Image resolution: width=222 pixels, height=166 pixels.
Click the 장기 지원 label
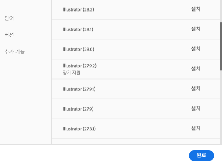coord(72,73)
